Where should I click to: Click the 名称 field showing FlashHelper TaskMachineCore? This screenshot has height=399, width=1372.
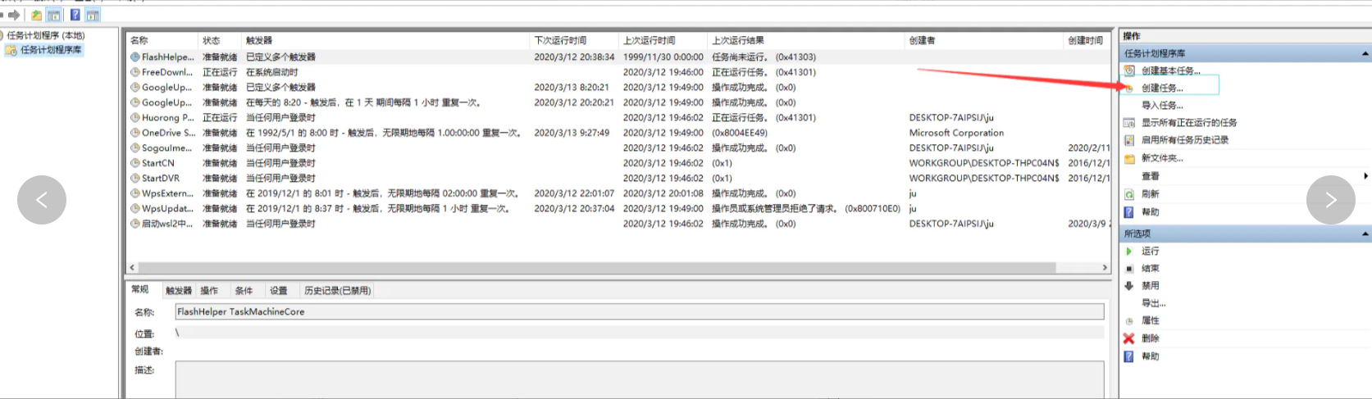[640, 312]
